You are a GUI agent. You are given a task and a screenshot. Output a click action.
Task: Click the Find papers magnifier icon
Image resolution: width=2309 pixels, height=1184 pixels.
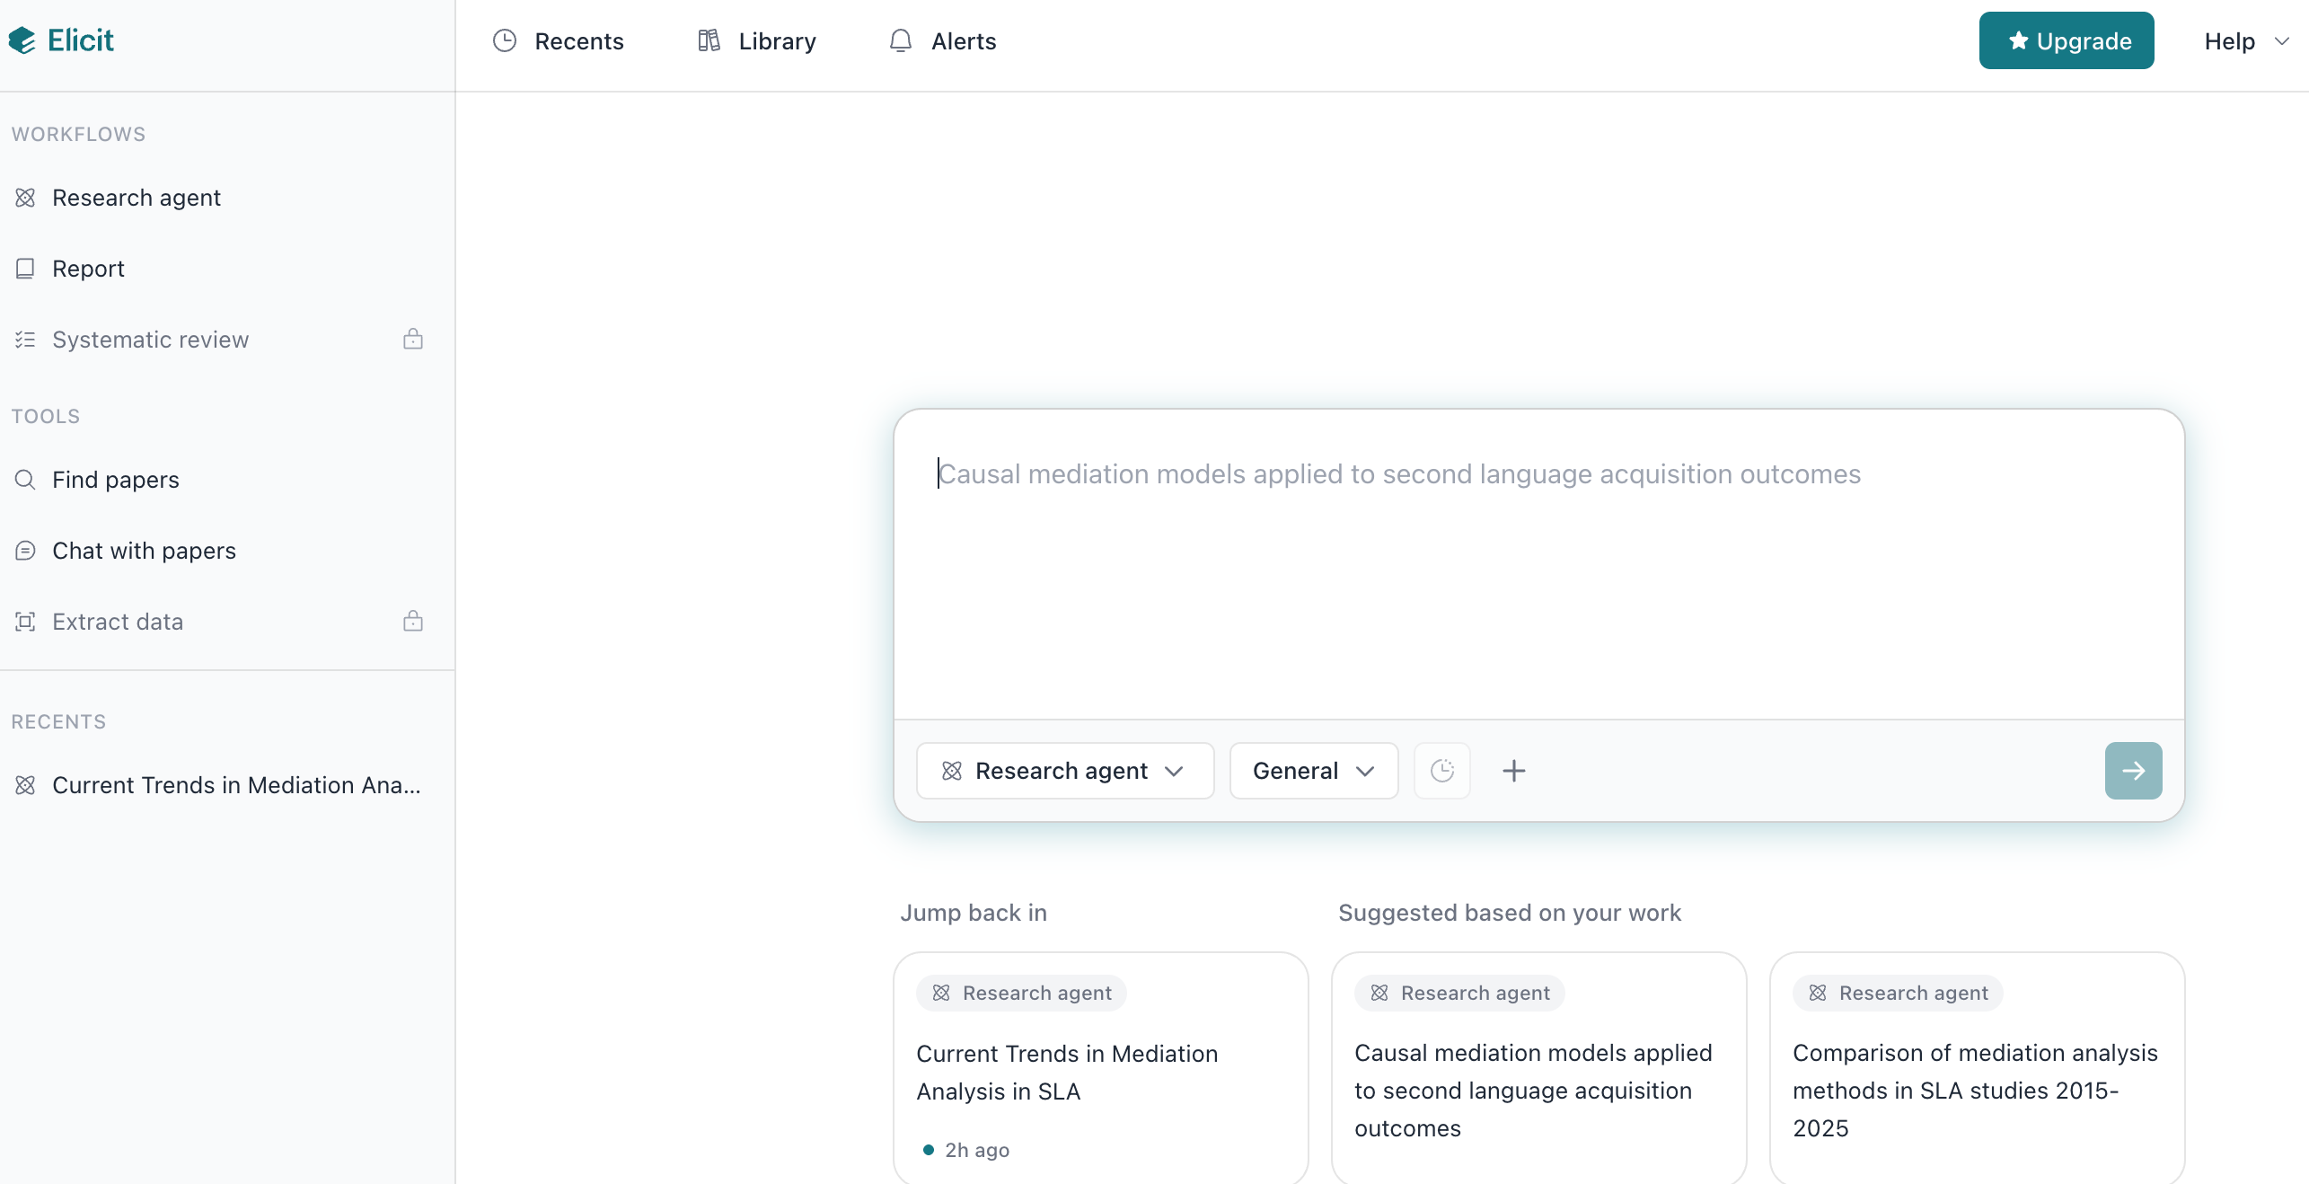click(25, 480)
